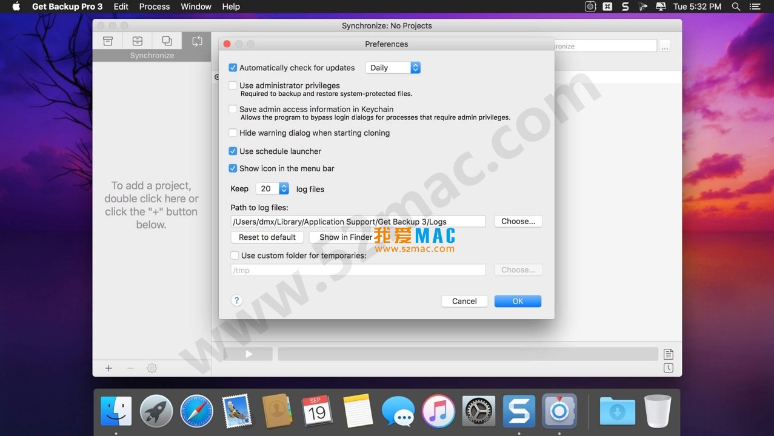The image size is (774, 436).
Task: Open Snagit S icon in Dock
Action: pos(519,411)
